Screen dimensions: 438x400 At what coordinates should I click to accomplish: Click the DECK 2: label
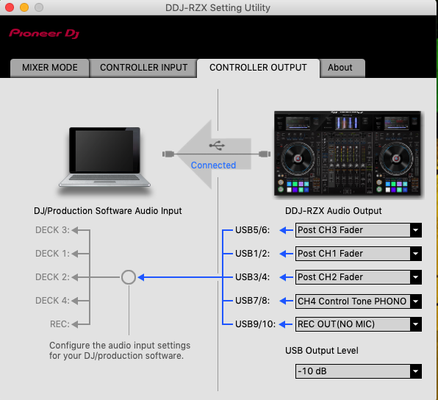tap(52, 277)
